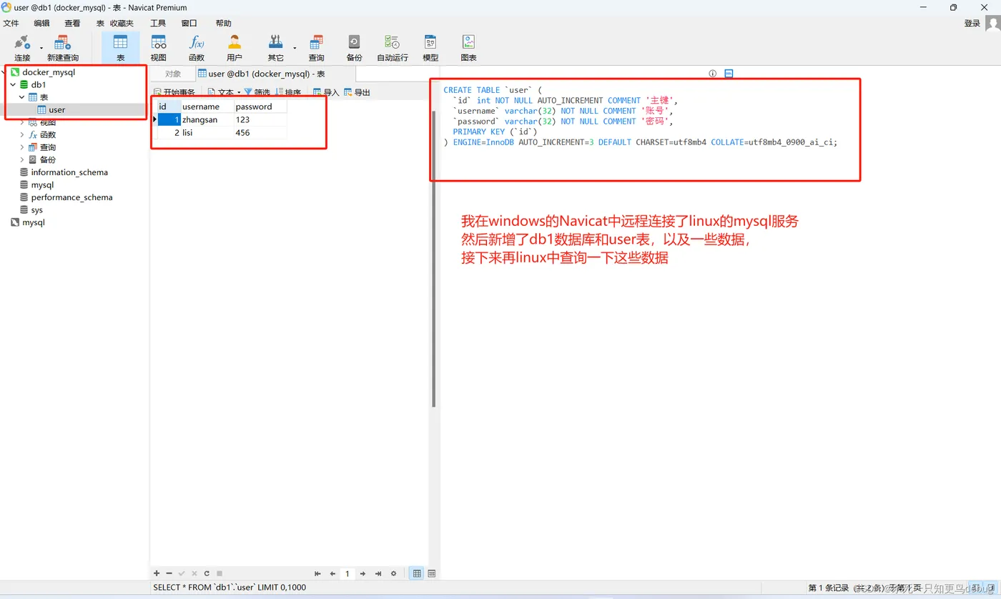The height and width of the screenshot is (599, 1001).
Task: Select the lisi cell
Action: (207, 133)
